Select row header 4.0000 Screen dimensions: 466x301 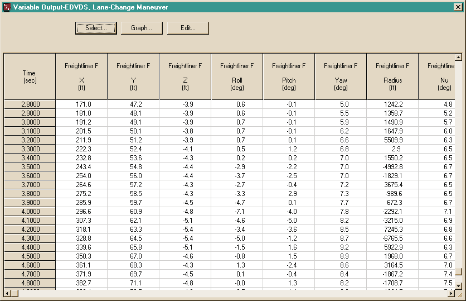coord(30,212)
